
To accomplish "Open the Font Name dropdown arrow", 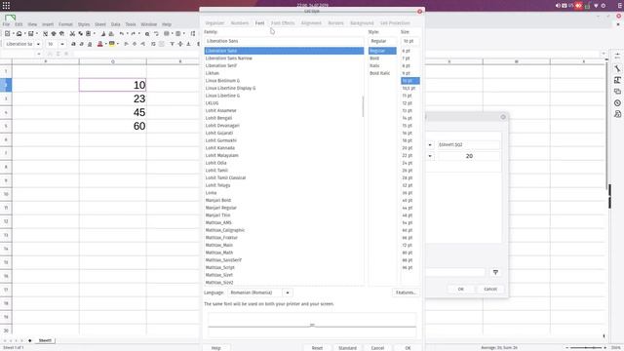I will (38, 44).
